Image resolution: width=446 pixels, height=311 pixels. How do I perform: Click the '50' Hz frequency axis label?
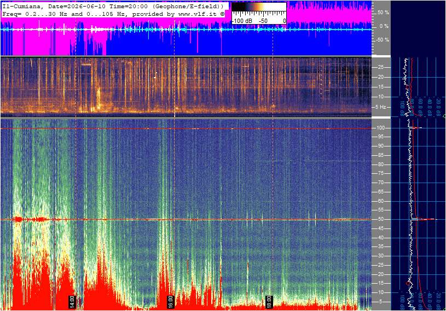[x=380, y=219]
